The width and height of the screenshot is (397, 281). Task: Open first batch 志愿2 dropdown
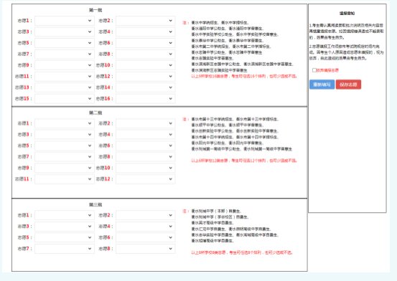click(x=145, y=21)
